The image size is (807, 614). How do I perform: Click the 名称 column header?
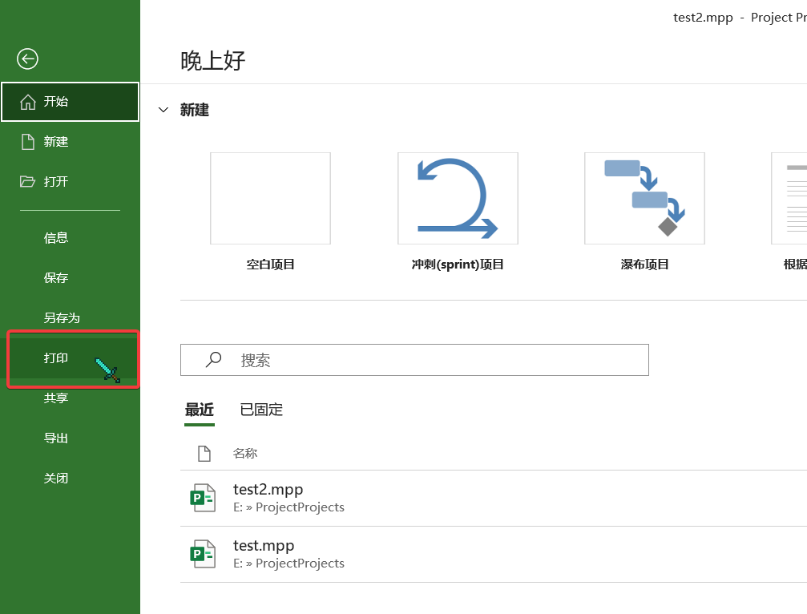tap(245, 454)
